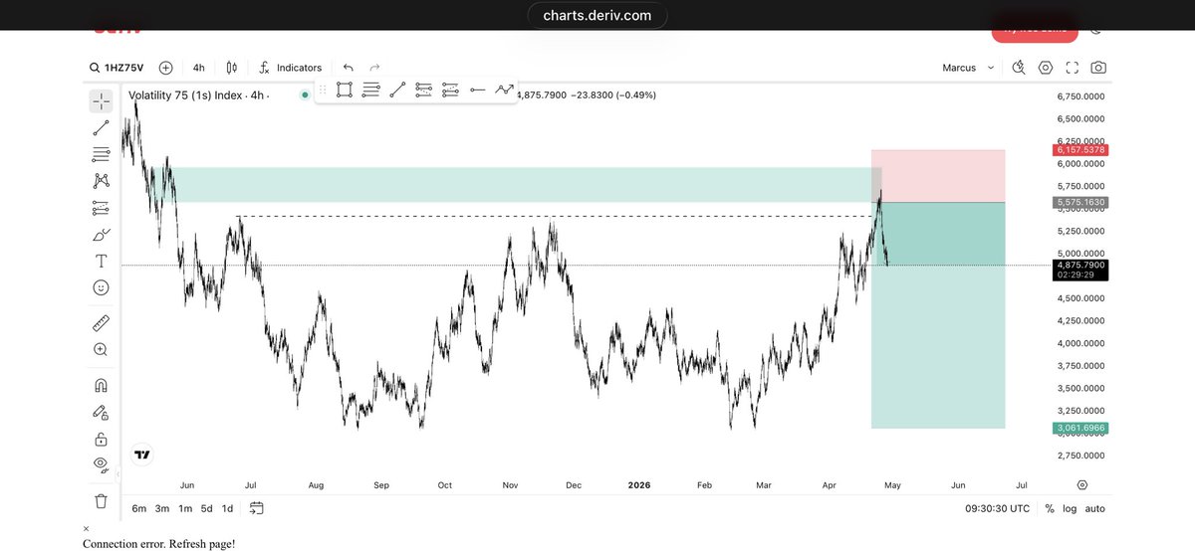The image size is (1195, 551).
Task: Undo the last chart action
Action: point(349,68)
